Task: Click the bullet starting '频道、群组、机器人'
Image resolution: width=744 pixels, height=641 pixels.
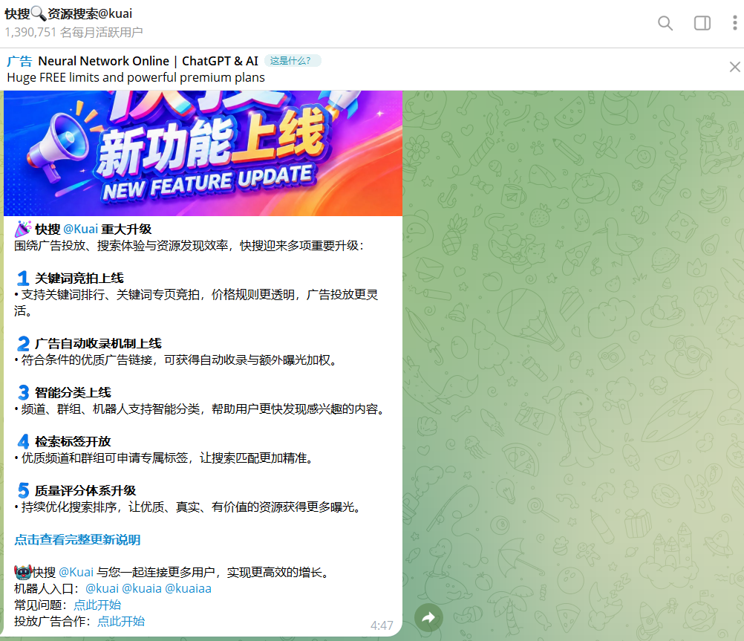Action: tap(199, 409)
